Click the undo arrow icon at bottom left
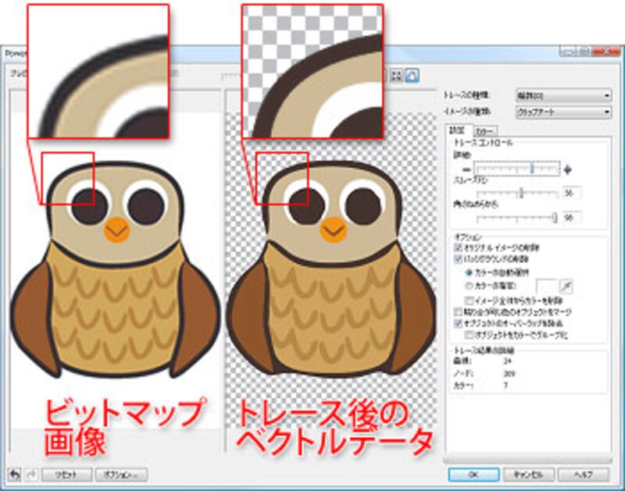625x491 pixels. point(16,474)
